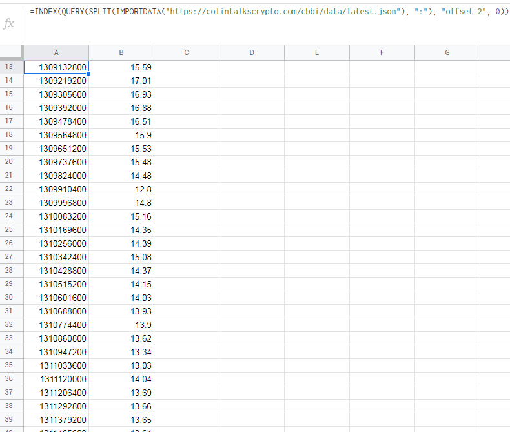
Task: Click cell containing 1309392000
Action: [x=56, y=108]
